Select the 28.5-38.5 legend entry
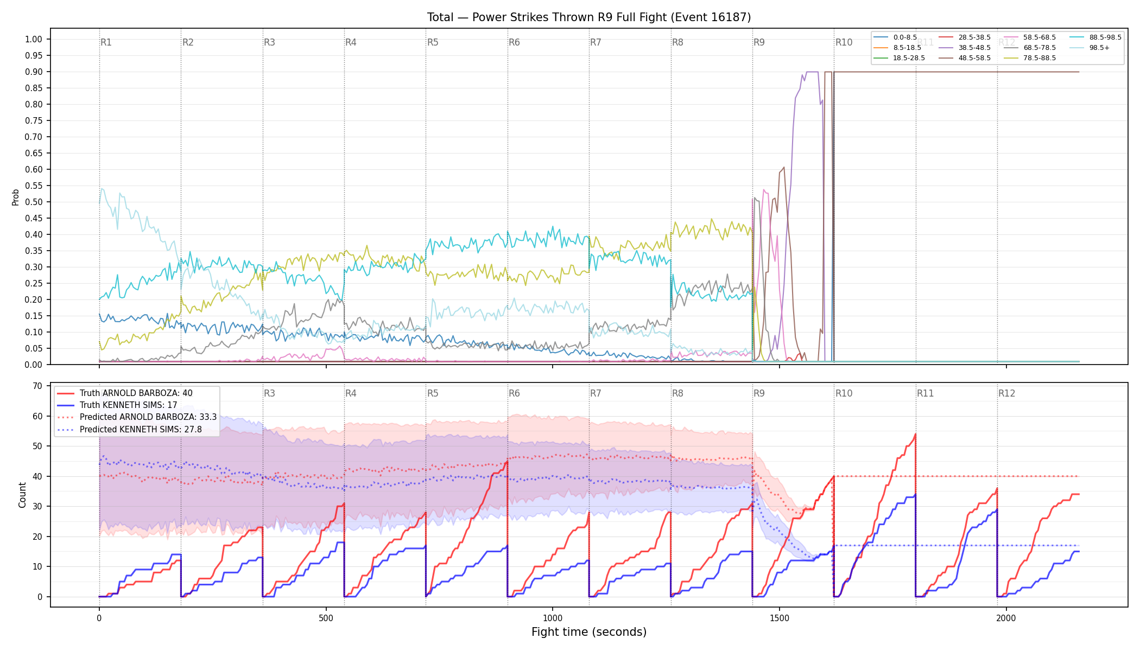This screenshot has width=1140, height=651. pos(965,37)
